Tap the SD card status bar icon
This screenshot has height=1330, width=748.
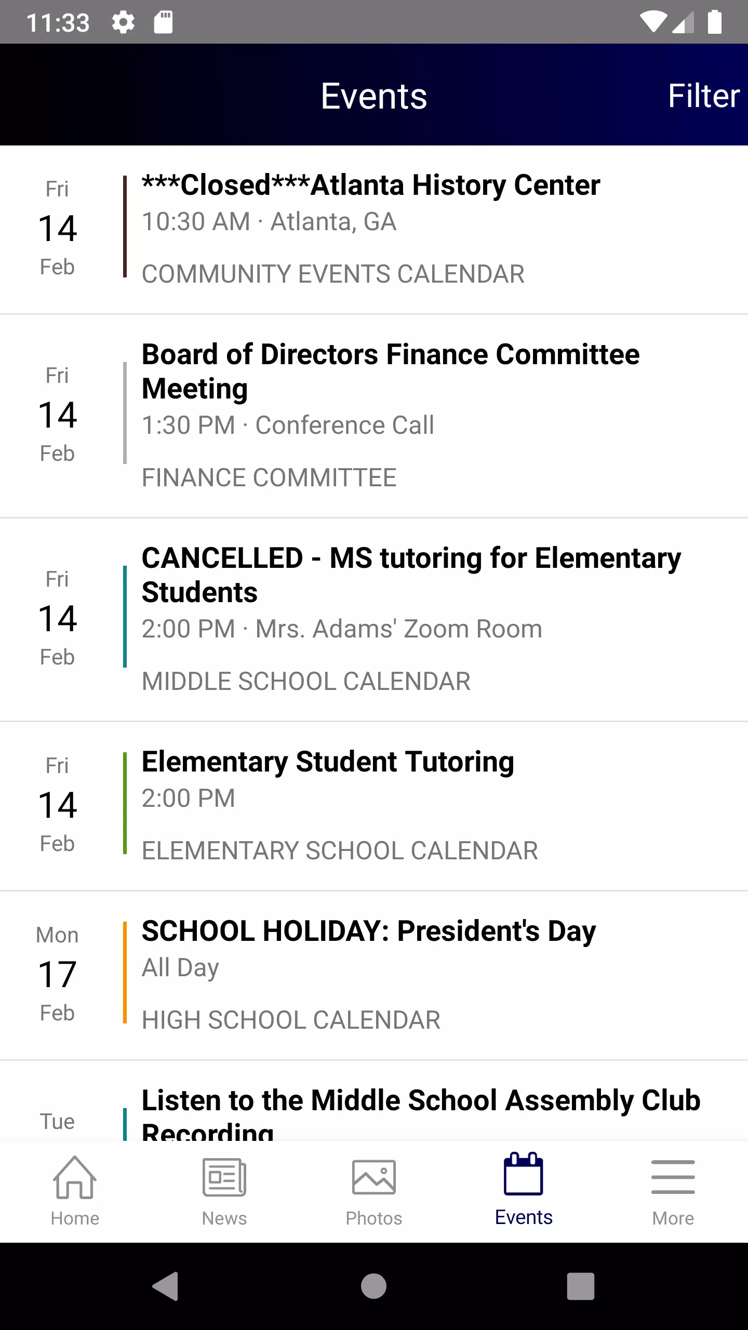pos(163,22)
